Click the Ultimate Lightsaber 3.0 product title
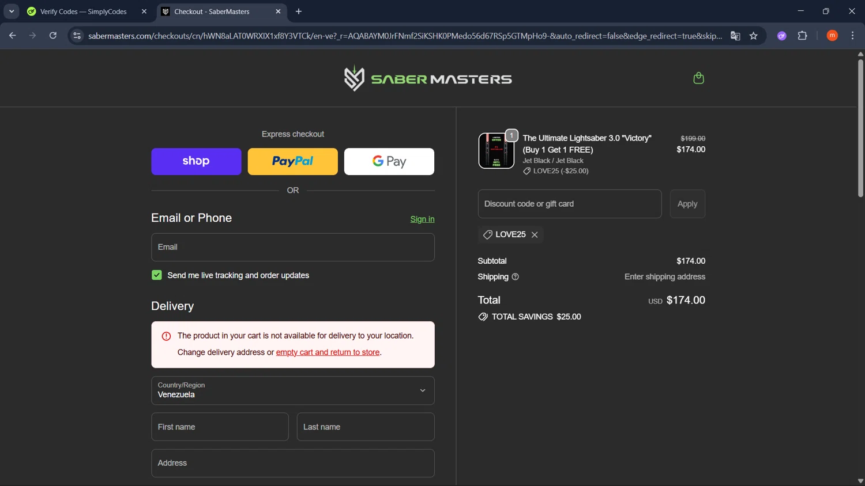This screenshot has width=865, height=486. 587,144
